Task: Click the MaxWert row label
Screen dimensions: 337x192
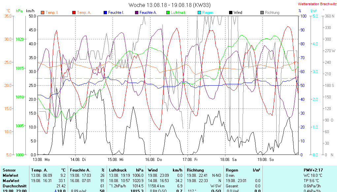Action: pyautogui.click(x=12, y=181)
